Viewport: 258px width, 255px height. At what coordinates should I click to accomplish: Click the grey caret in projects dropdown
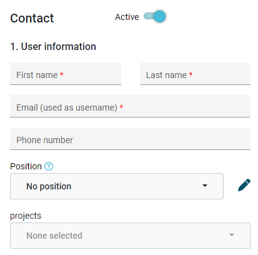coord(232,235)
